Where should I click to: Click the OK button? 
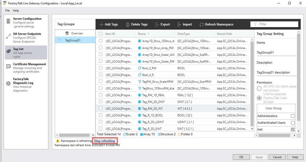pos(241,157)
